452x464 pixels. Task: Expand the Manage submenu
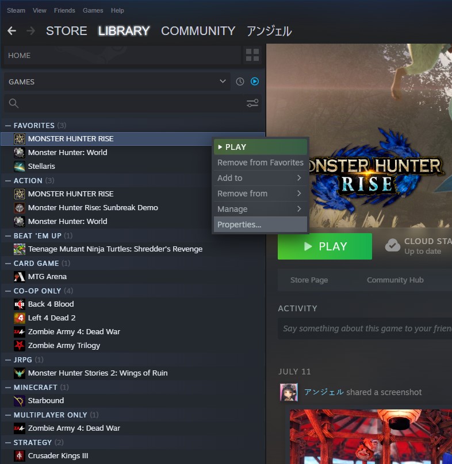coord(260,209)
